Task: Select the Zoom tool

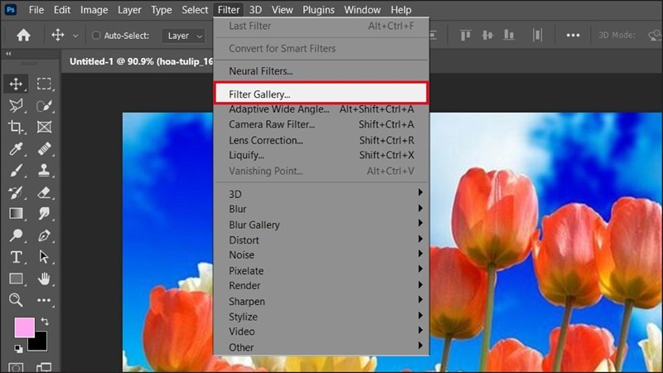Action: coord(16,300)
